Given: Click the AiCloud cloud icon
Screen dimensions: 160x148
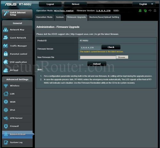Looking at the screenshot, I should point(5,70).
